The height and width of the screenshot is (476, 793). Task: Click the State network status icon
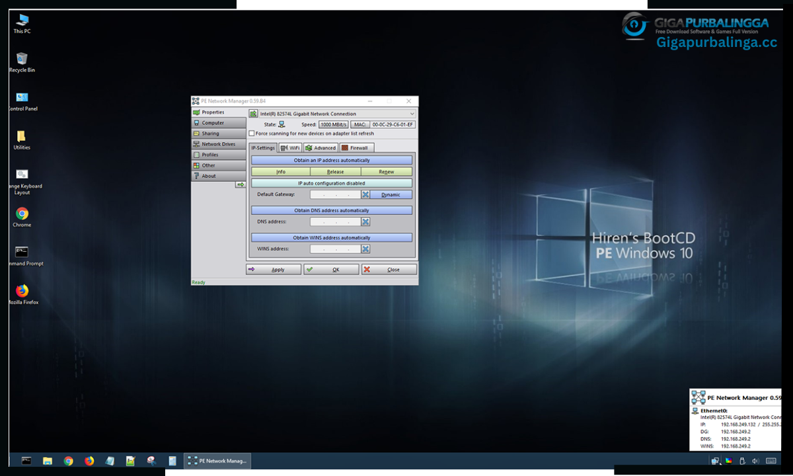point(282,124)
